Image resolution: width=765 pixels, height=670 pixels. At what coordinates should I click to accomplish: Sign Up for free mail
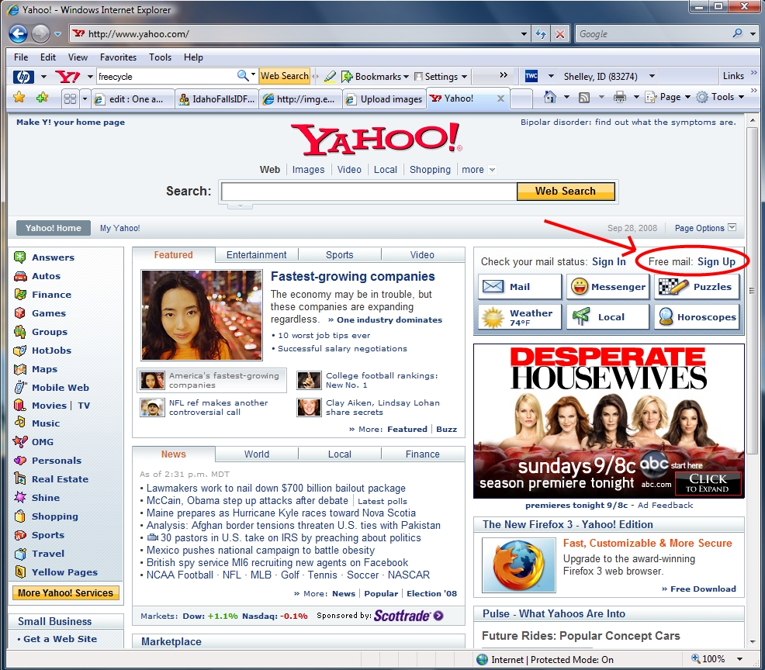point(715,261)
